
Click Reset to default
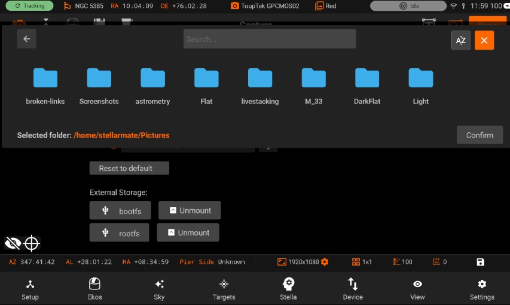click(x=129, y=168)
